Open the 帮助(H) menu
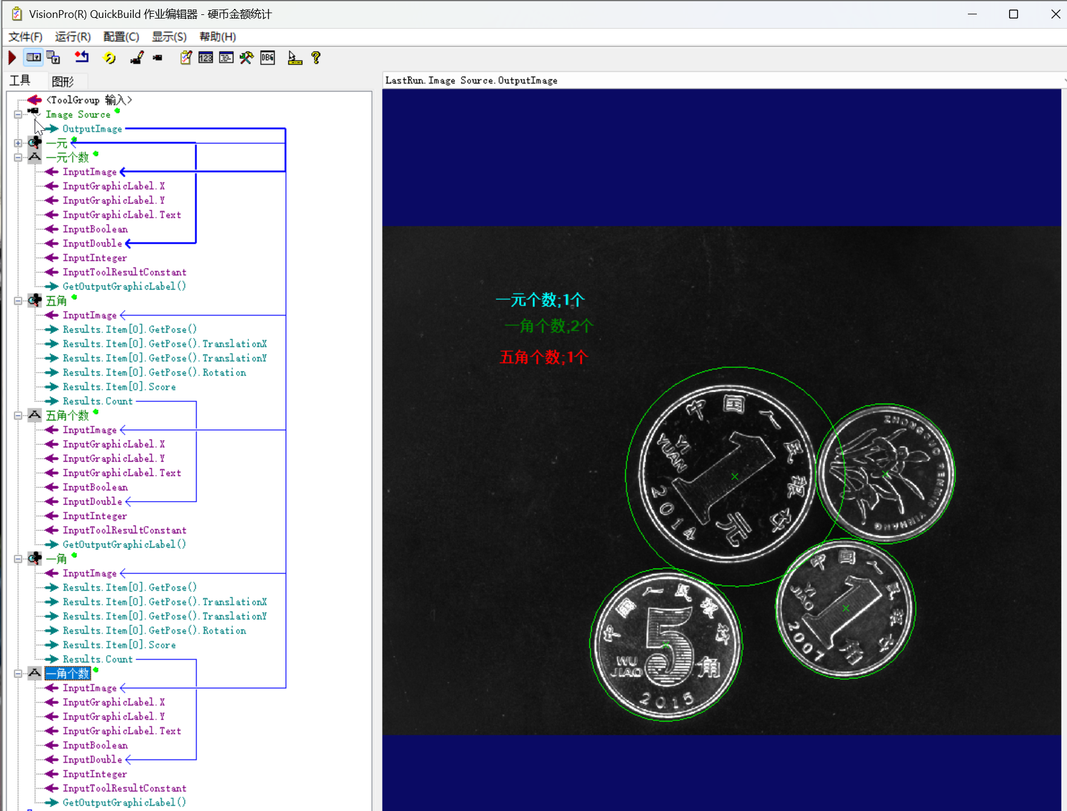 point(217,37)
